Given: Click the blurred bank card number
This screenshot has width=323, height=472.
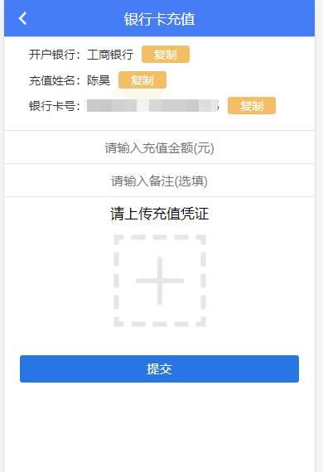Looking at the screenshot, I should (152, 106).
